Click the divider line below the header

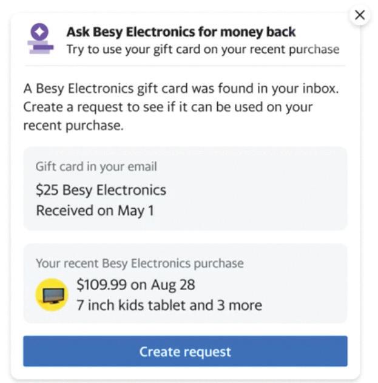(185, 66)
